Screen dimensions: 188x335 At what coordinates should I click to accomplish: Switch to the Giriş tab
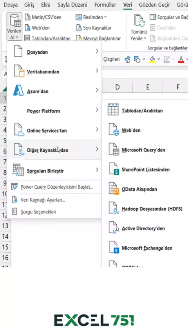[29, 5]
